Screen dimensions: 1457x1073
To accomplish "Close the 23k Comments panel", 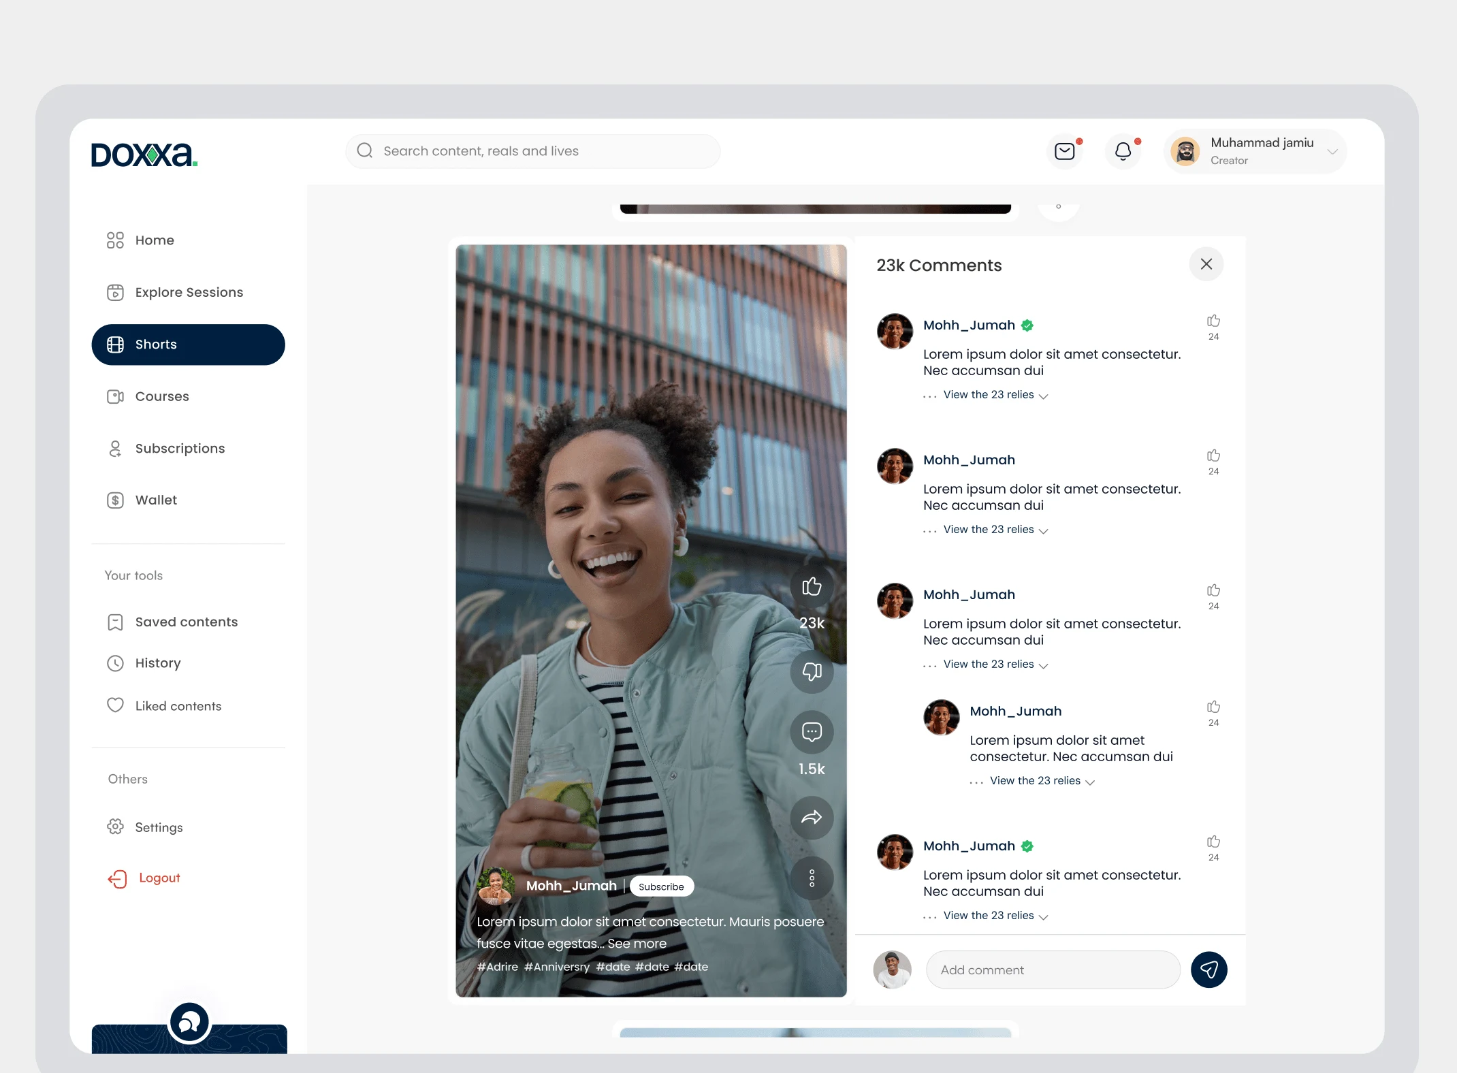I will pos(1206,264).
